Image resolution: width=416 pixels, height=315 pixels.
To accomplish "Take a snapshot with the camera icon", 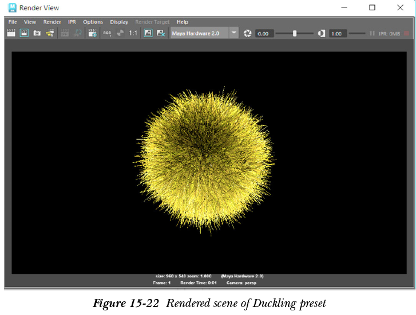I will (37, 33).
